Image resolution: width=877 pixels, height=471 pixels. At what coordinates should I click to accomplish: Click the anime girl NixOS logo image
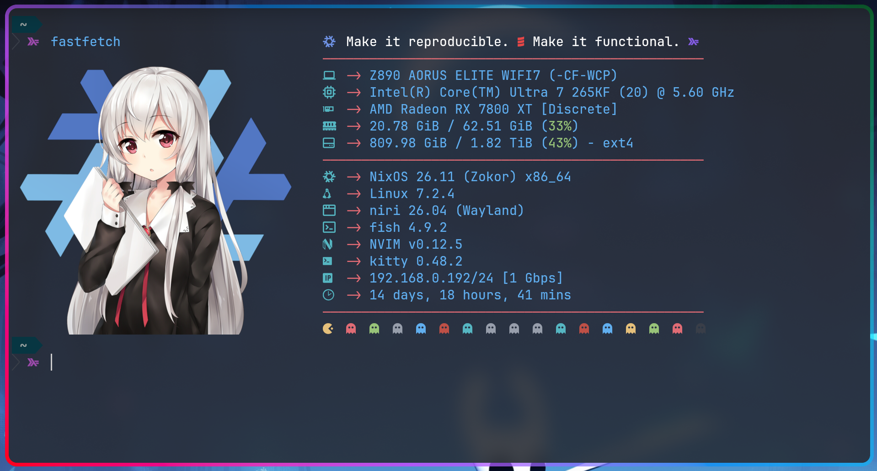(x=155, y=201)
